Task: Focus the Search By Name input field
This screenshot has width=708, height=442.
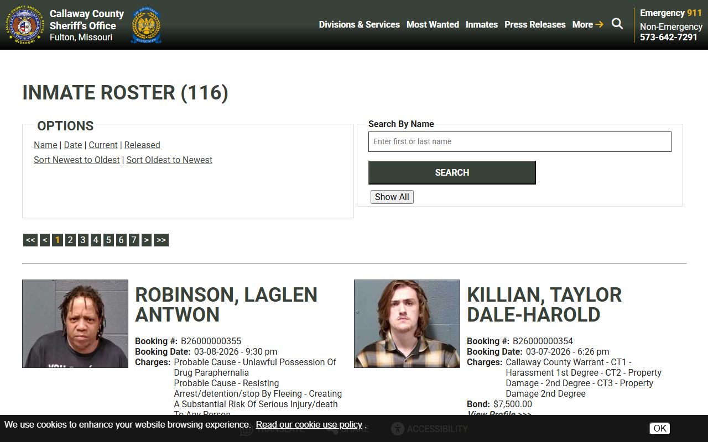Action: point(520,141)
